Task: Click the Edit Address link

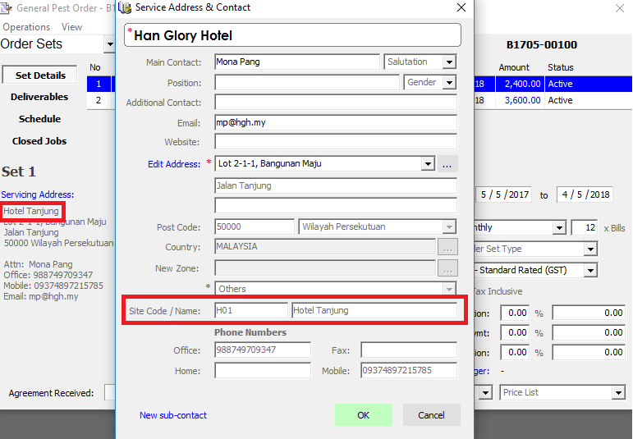Action: coord(174,164)
